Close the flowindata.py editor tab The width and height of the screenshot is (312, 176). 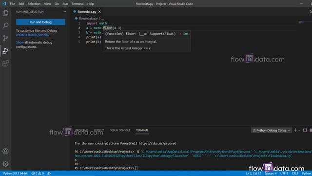tap(99, 12)
